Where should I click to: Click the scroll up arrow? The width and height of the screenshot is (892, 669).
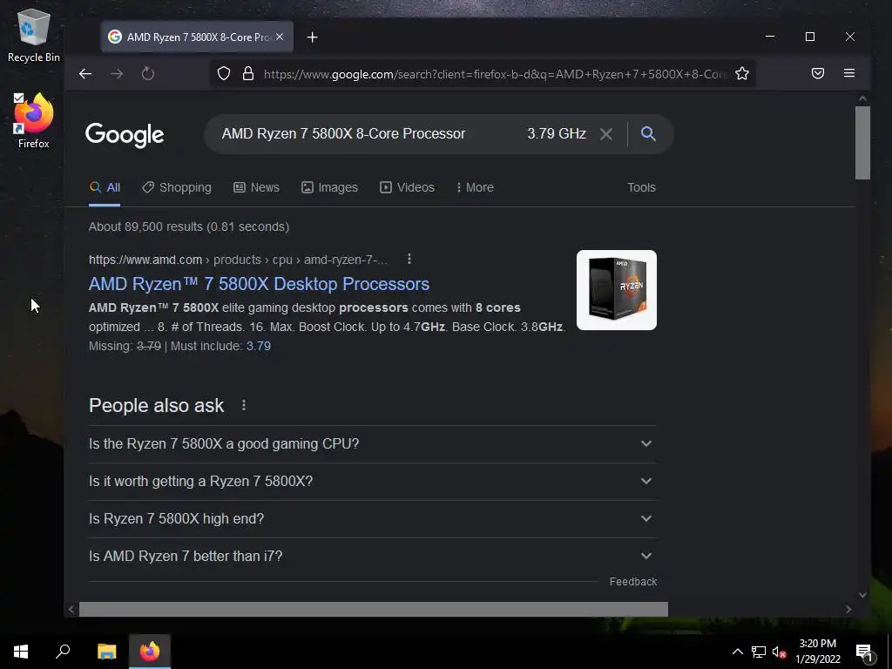862,99
